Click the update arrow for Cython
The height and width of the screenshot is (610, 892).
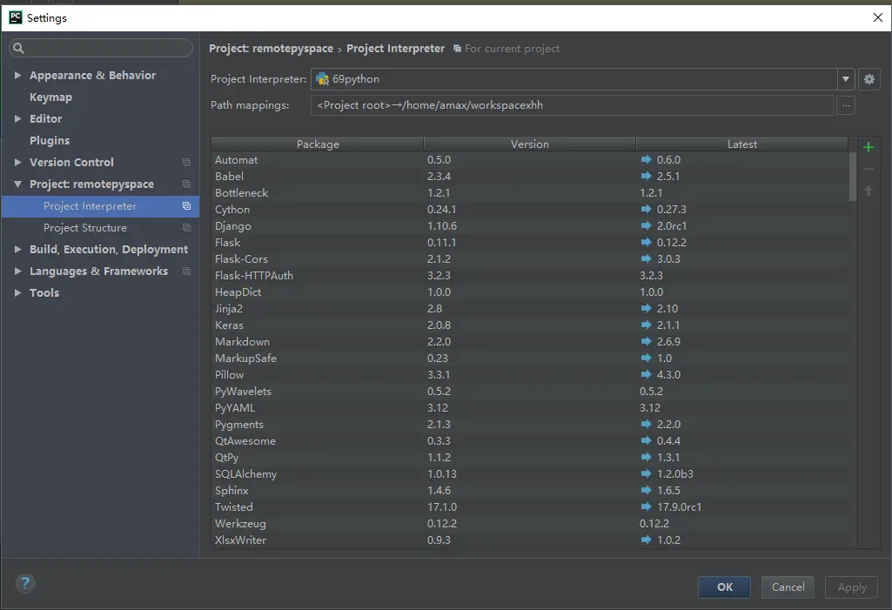point(646,209)
